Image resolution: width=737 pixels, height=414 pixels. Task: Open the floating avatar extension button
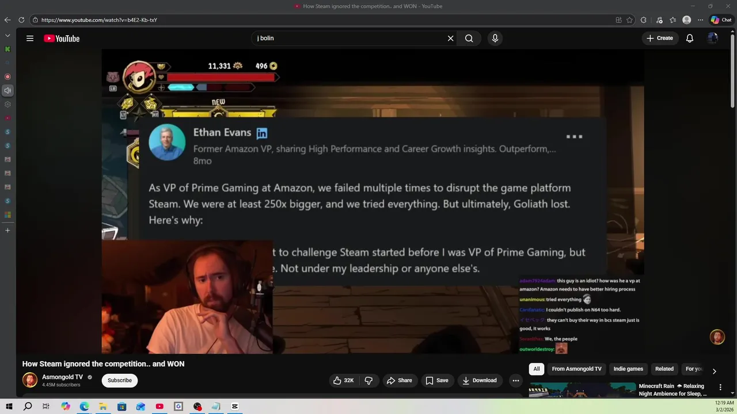(717, 337)
